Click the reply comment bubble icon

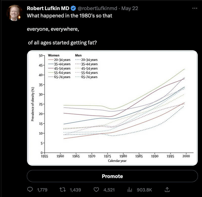tap(30, 189)
